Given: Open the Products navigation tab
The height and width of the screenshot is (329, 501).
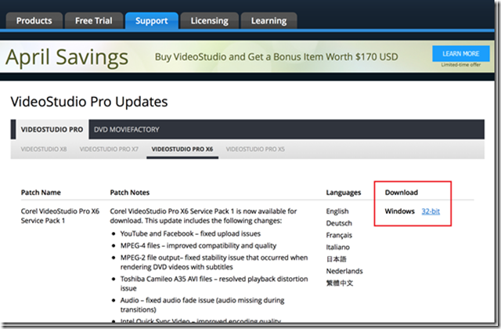Looking at the screenshot, I should point(34,21).
